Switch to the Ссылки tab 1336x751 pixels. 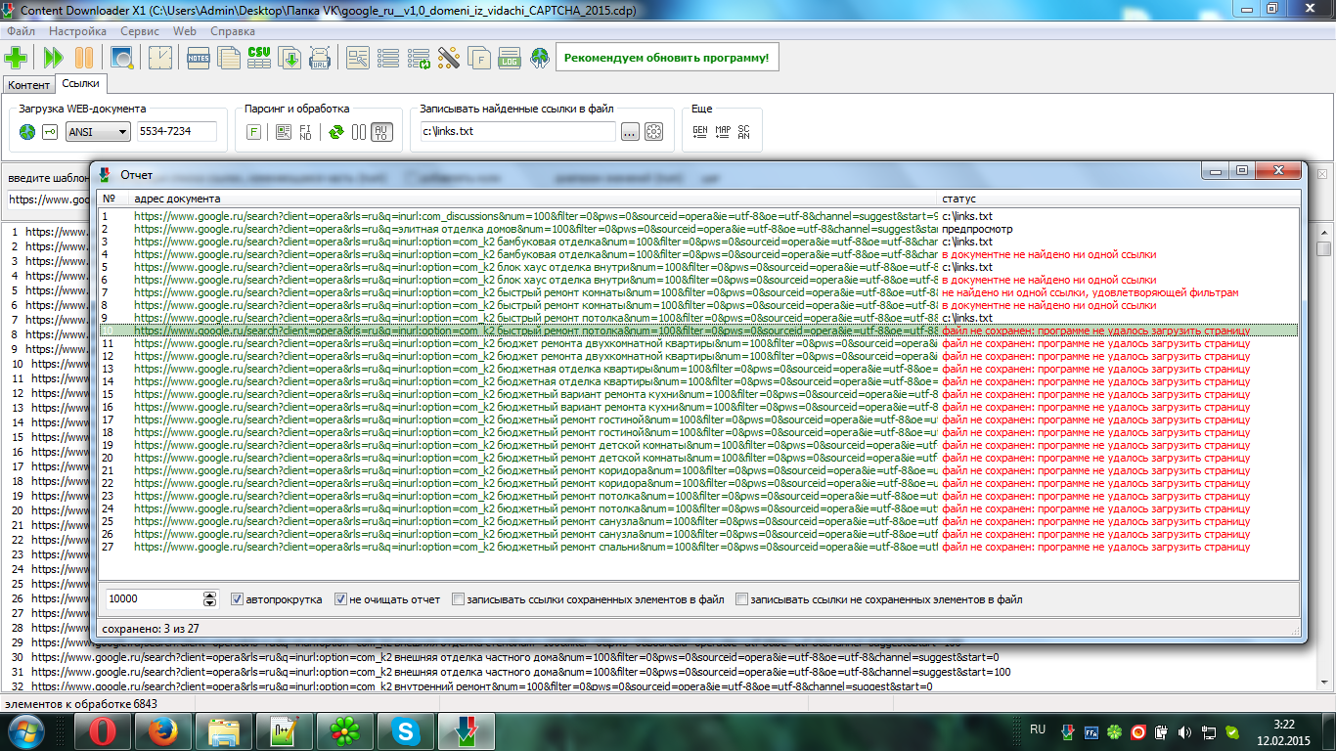coord(81,84)
